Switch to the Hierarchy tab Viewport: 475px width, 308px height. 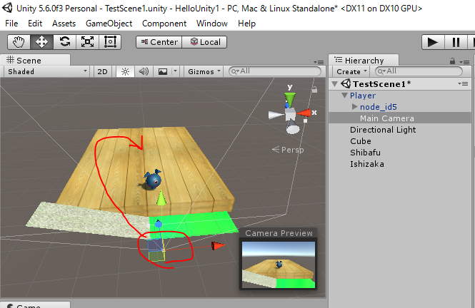tap(364, 60)
